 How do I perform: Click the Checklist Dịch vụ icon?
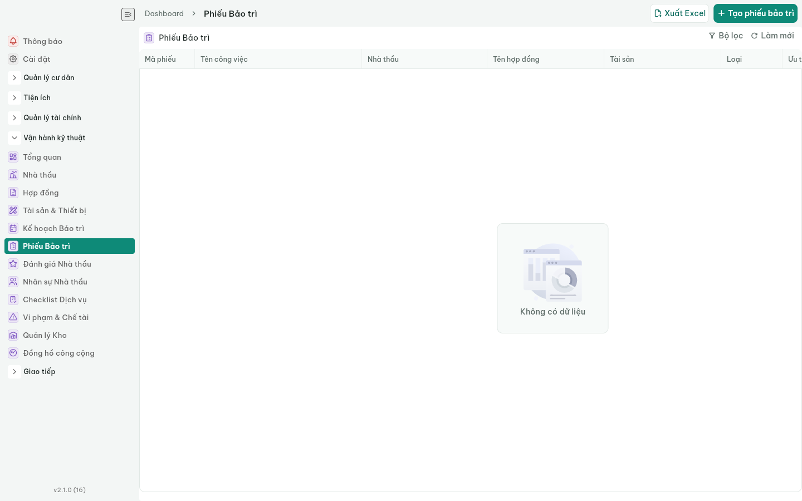[13, 299]
